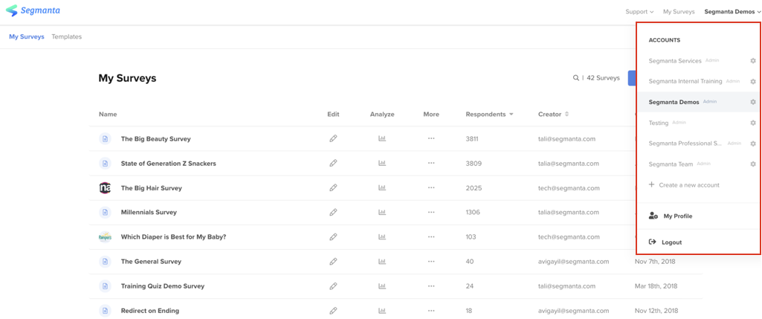Analyze The Big Hair Survey
762x319 pixels.
[x=382, y=187]
